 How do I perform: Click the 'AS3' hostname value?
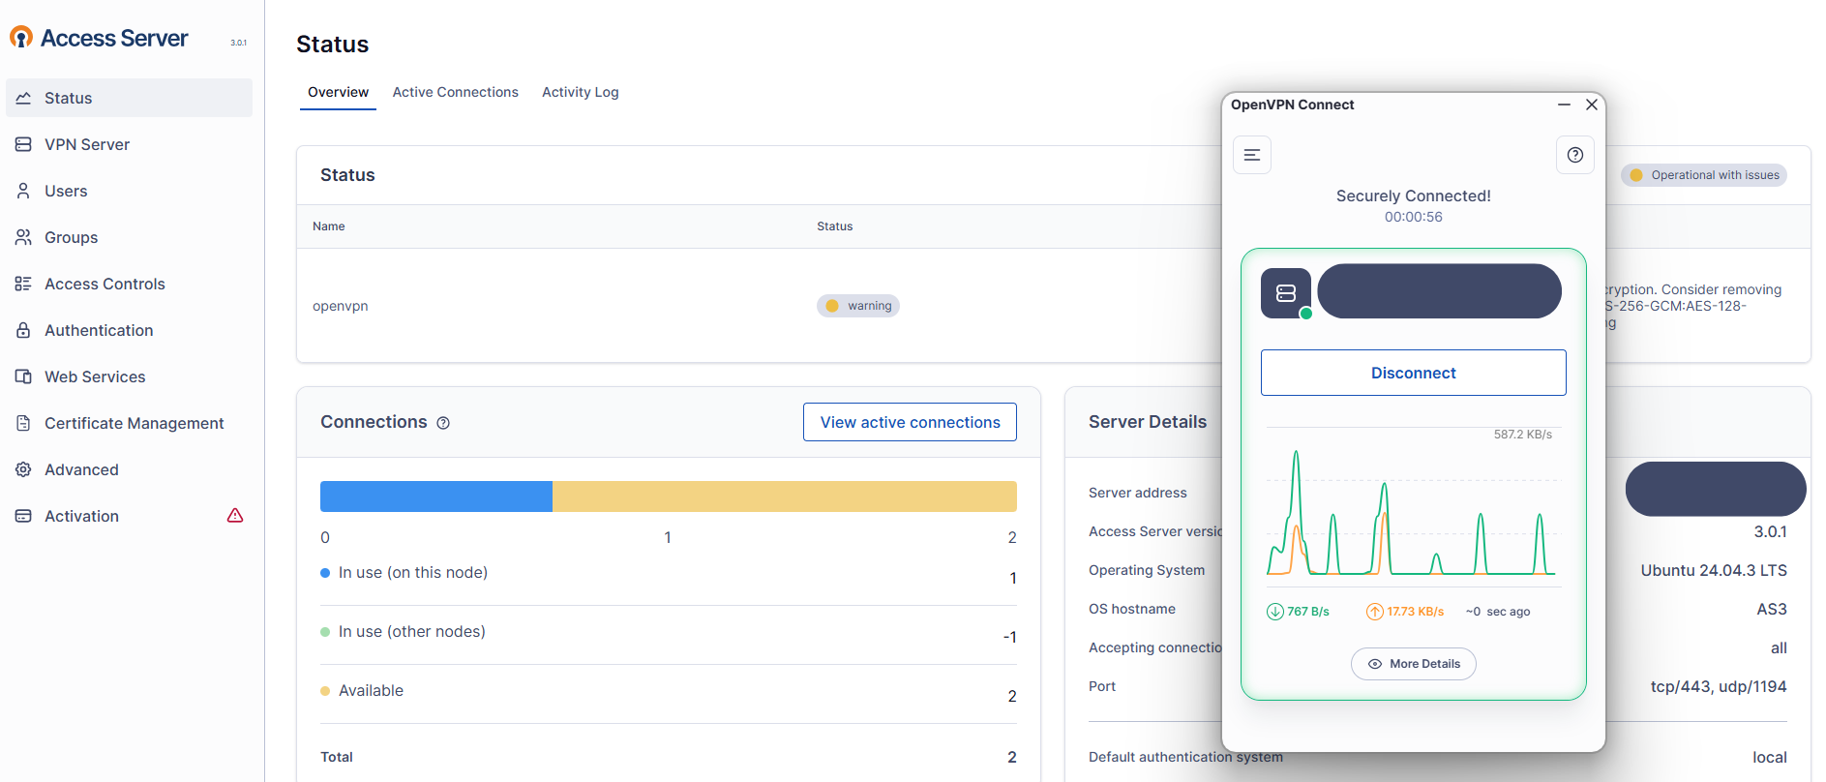pos(1772,609)
